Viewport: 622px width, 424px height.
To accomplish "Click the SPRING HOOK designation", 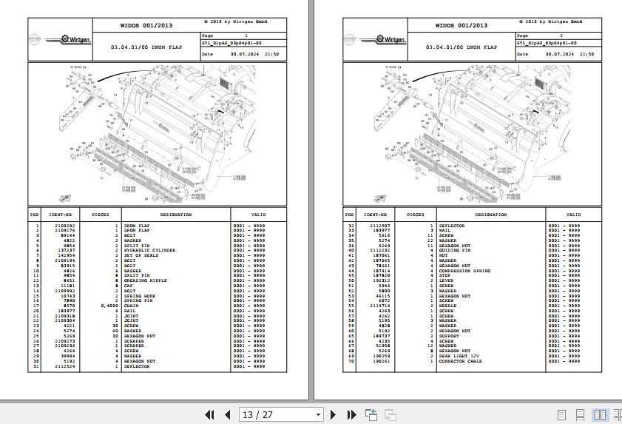I will pyautogui.click(x=140, y=296).
